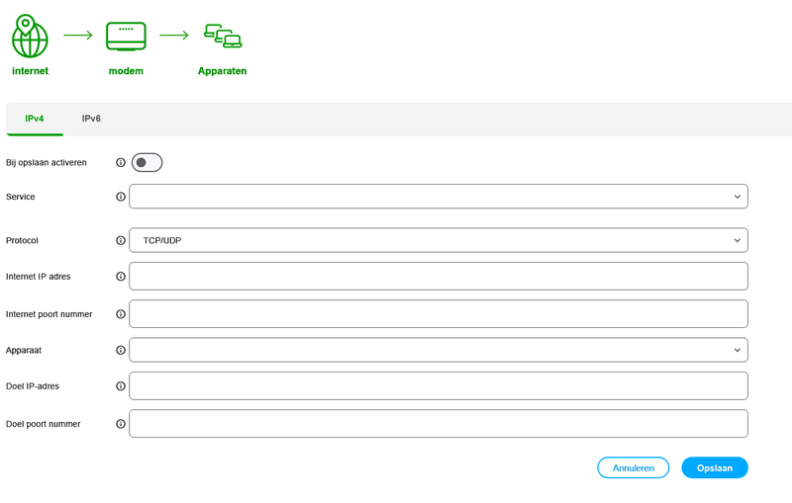Click info icon for Internet poort nummer
792x503 pixels.
point(121,314)
